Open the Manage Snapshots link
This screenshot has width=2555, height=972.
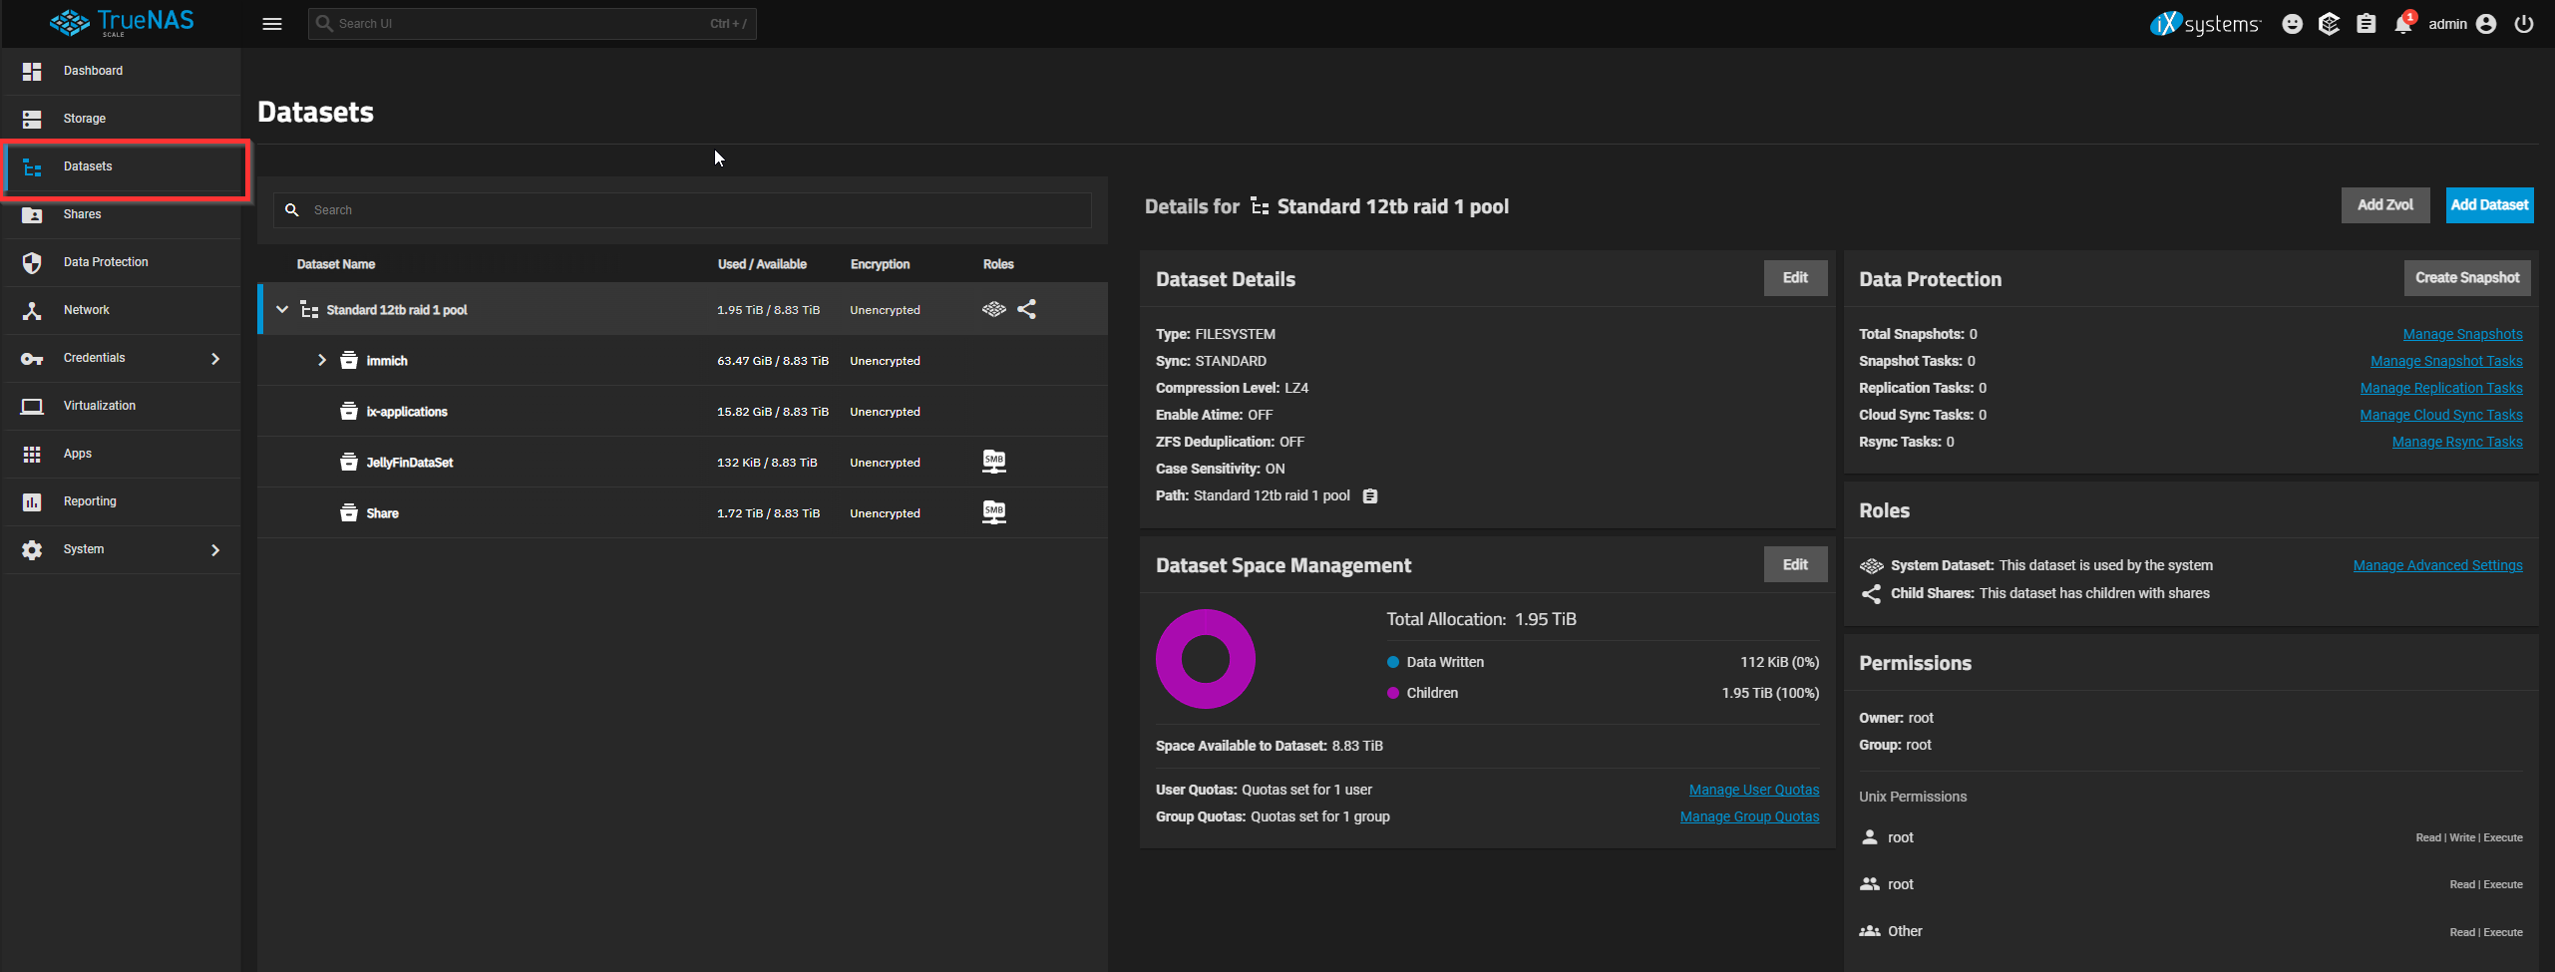(x=2461, y=334)
